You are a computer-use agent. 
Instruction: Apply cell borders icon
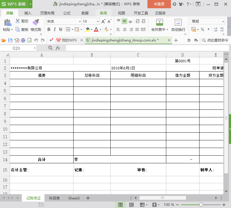pos(68,29)
